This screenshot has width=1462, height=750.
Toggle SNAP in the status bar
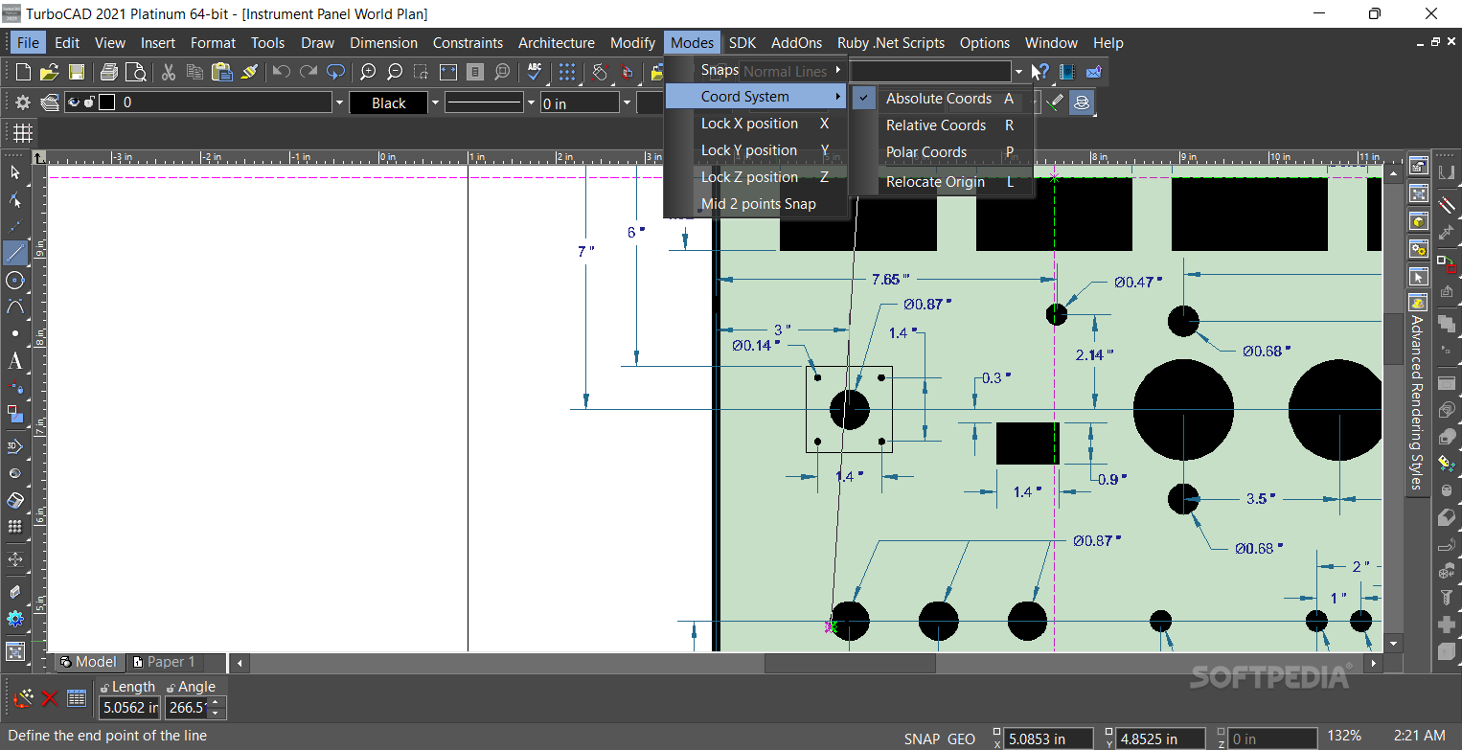point(922,739)
